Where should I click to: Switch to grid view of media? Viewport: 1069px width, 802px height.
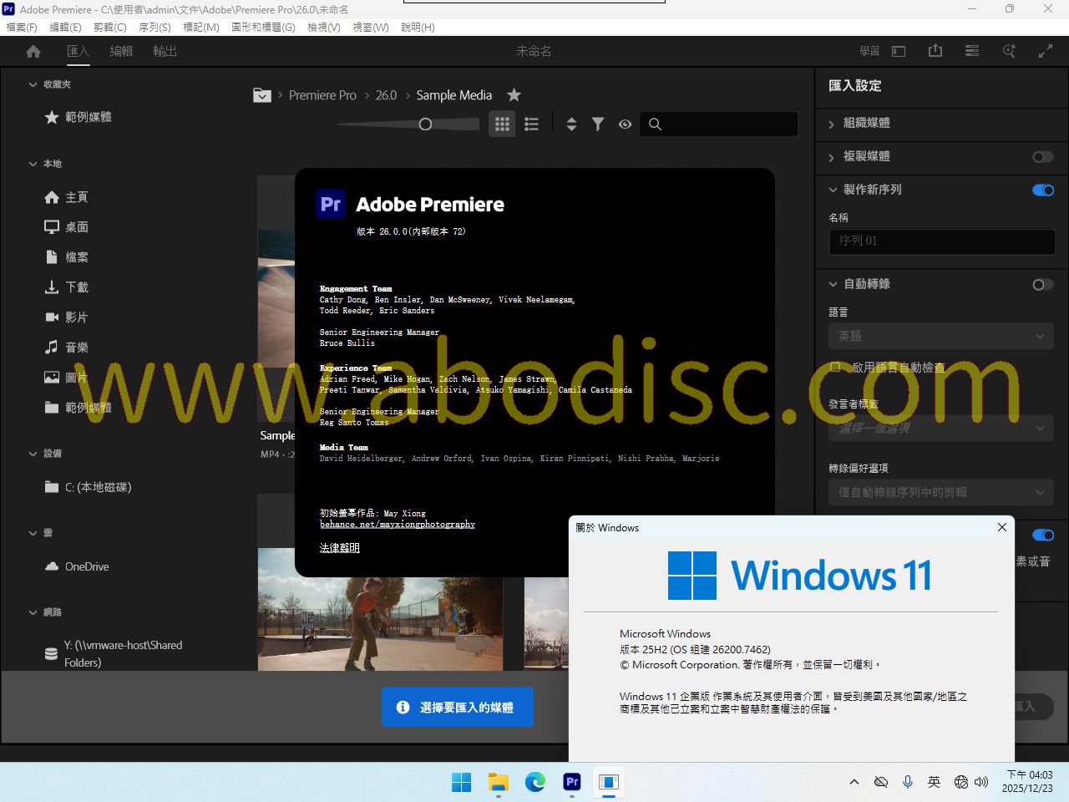point(502,124)
